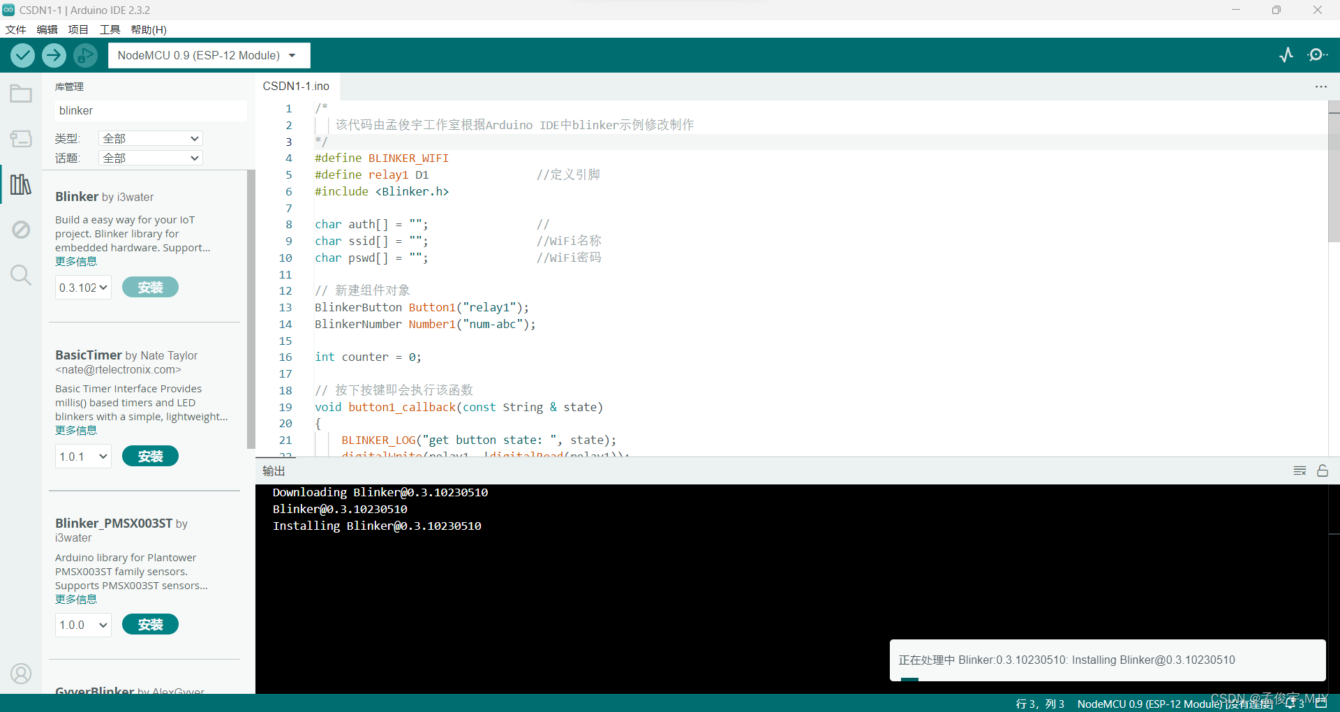Open 更多信息 link under BasicTimer
1340x712 pixels.
(76, 431)
